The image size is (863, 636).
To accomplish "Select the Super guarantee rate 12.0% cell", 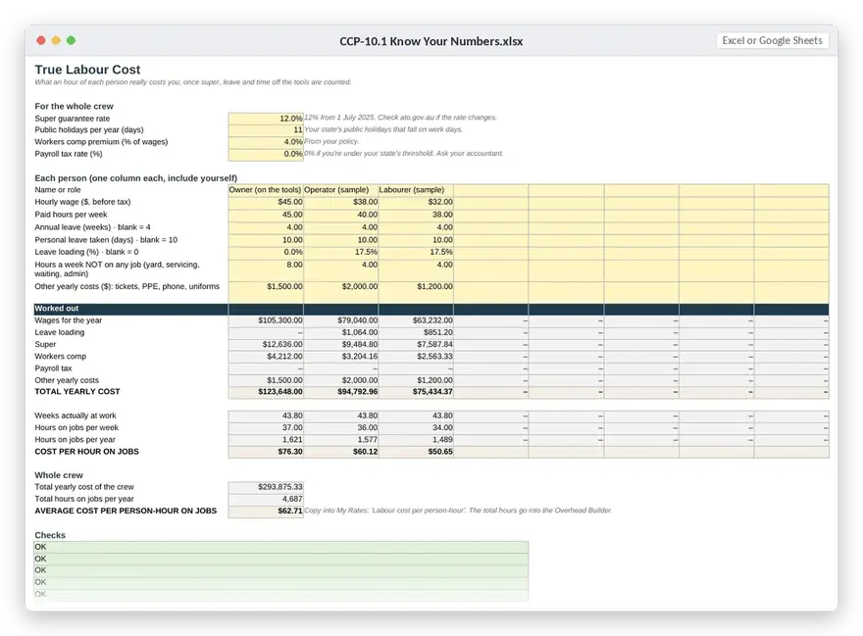I will pyautogui.click(x=266, y=119).
